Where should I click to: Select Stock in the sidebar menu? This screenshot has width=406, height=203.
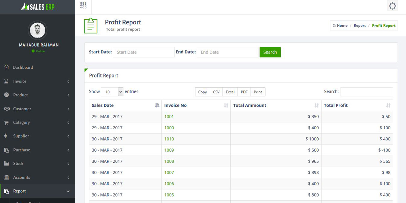point(18,163)
